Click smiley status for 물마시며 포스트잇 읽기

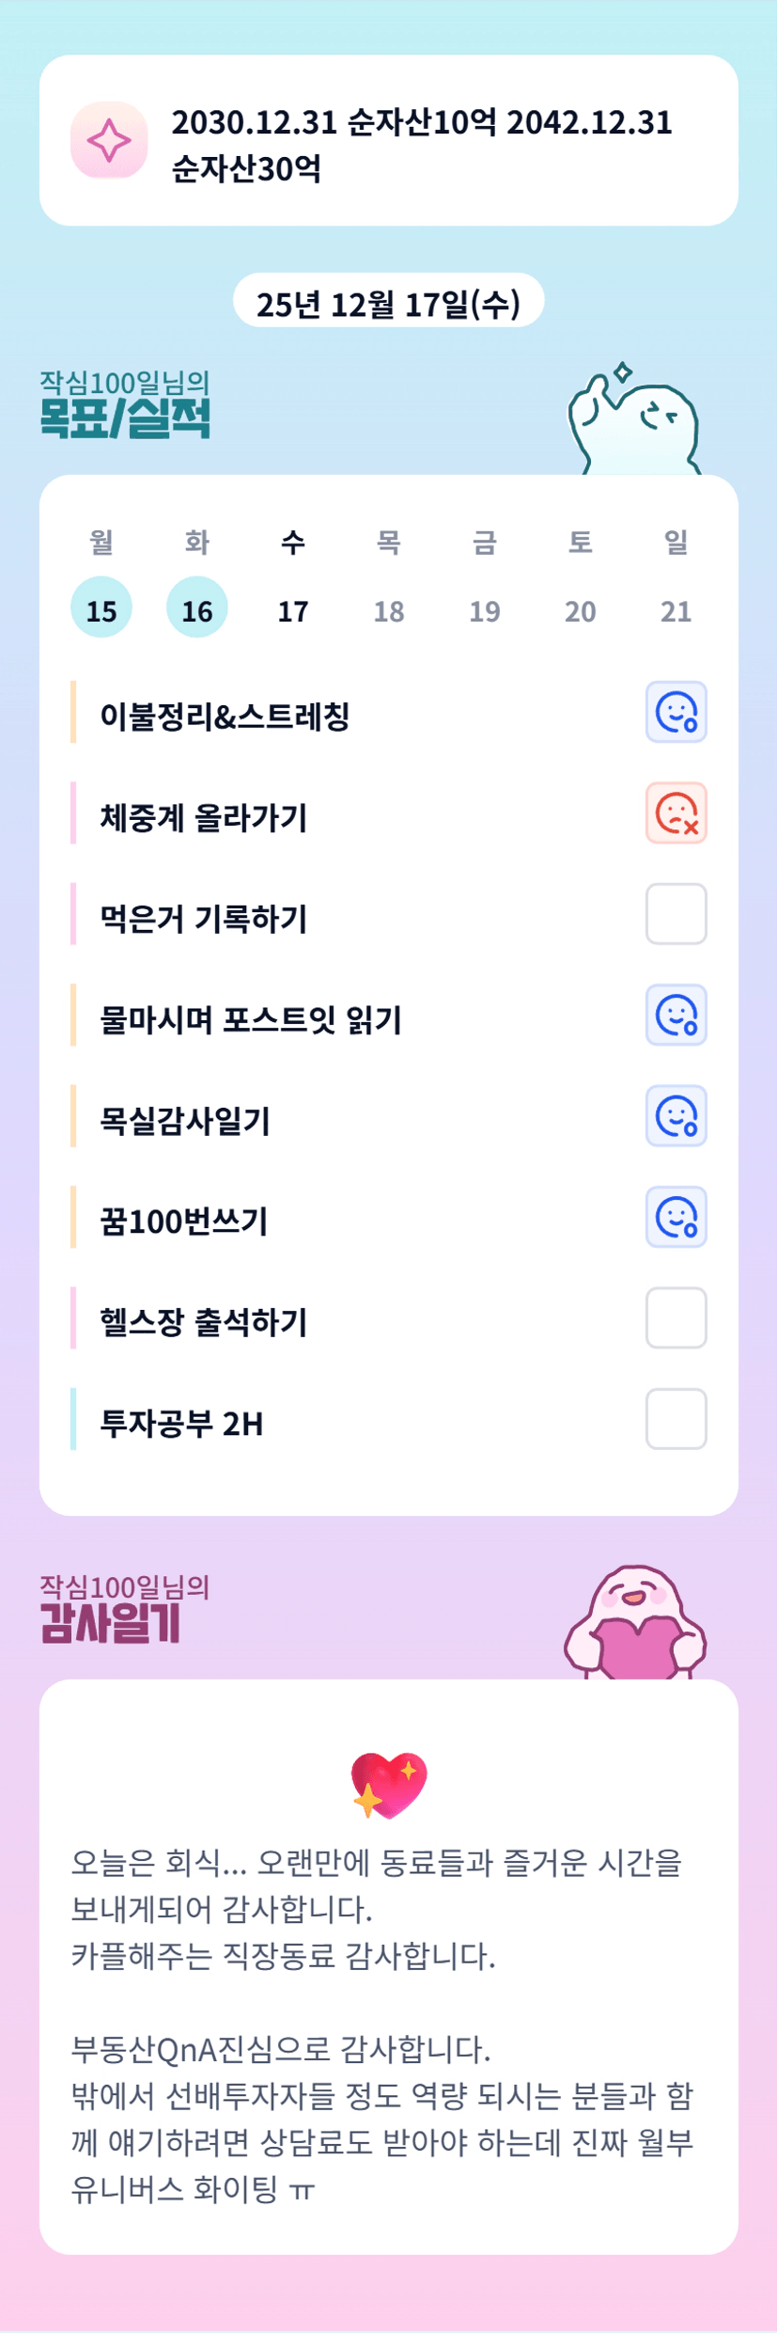(676, 1016)
